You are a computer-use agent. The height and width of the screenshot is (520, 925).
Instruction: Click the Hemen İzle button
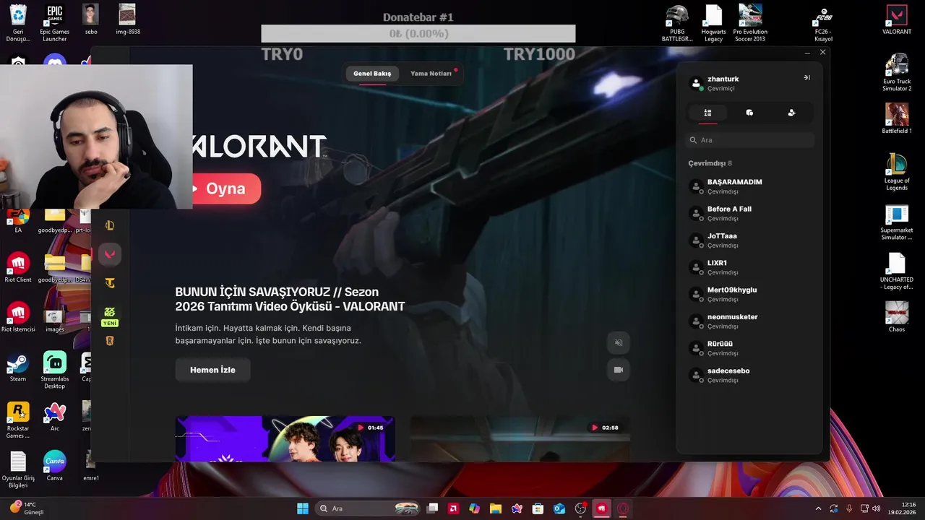[x=212, y=370]
